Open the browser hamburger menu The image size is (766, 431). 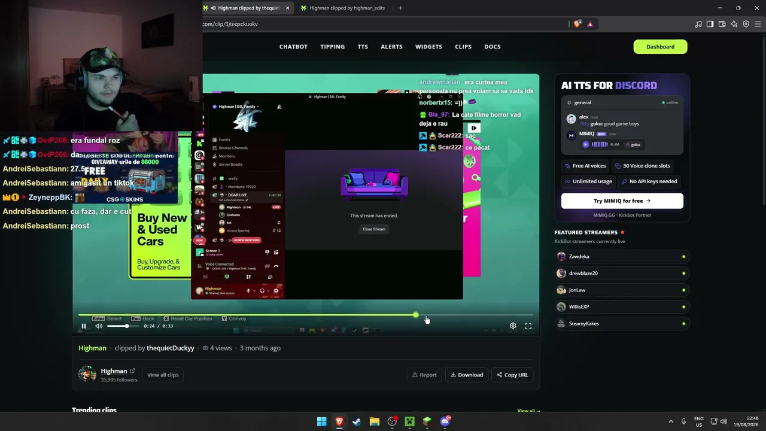[x=758, y=24]
